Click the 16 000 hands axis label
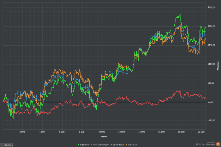 161,132
